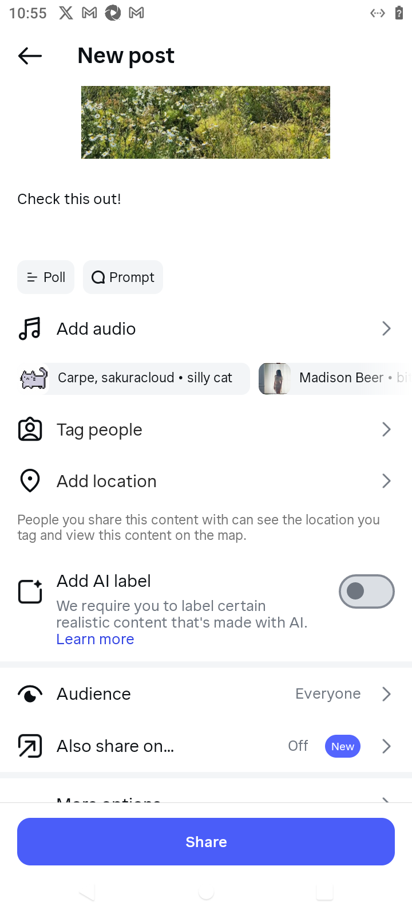
Task: Tap the location pin icon
Action: [30, 481]
